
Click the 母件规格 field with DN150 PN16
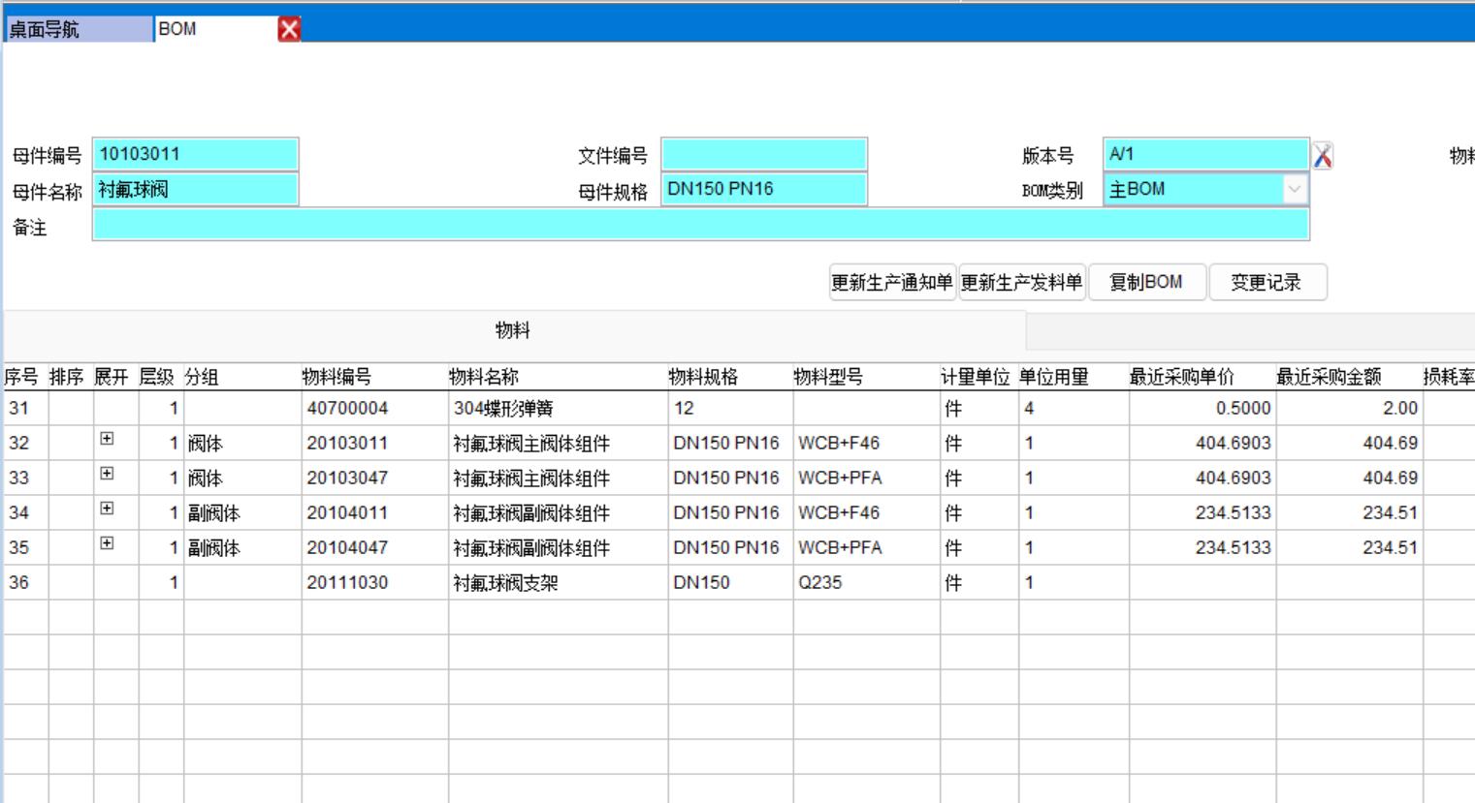coord(763,189)
